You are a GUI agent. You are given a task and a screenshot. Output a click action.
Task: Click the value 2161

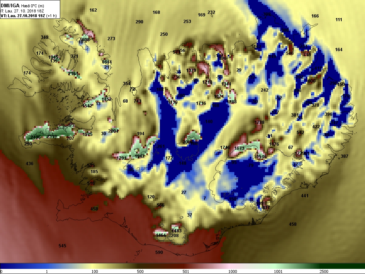coord(73,74)
